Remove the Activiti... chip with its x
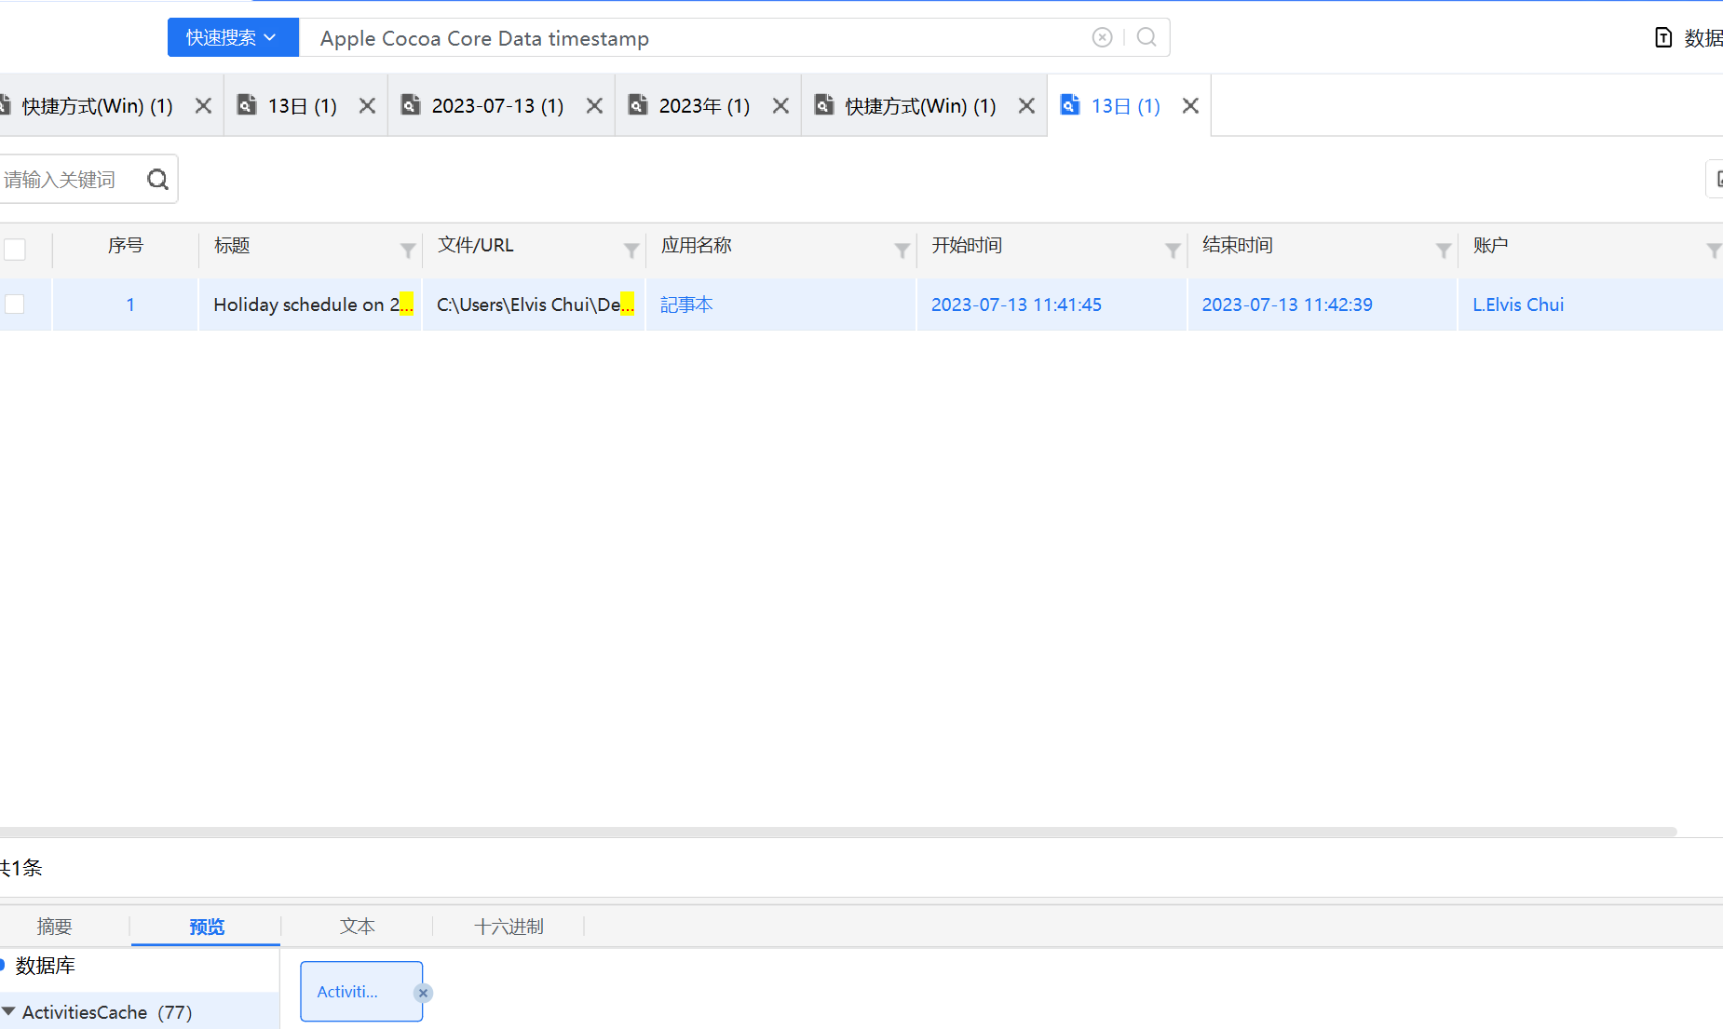This screenshot has width=1723, height=1029. (423, 993)
